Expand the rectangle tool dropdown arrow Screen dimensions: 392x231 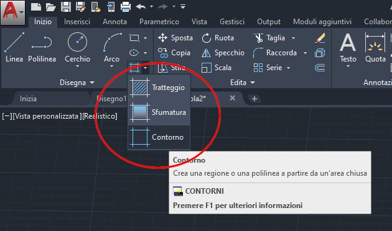coord(145,38)
